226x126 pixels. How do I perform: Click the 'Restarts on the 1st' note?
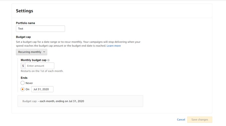(42, 71)
